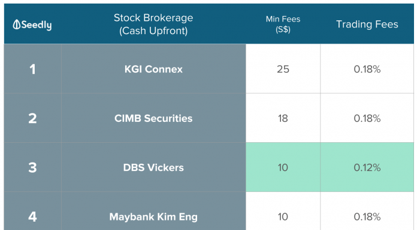Click the KGI Connex brokerage name
Viewport: 417px width, 230px height.
click(153, 69)
